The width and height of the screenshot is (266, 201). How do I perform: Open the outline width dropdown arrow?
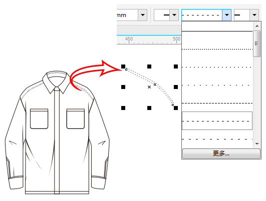[142, 15]
